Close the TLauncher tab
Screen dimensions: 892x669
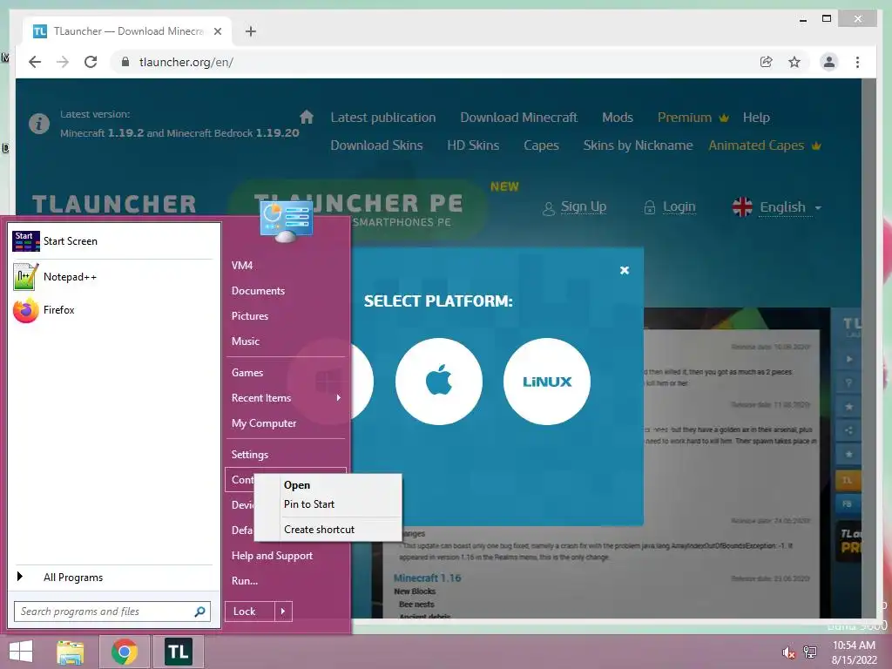tap(217, 31)
